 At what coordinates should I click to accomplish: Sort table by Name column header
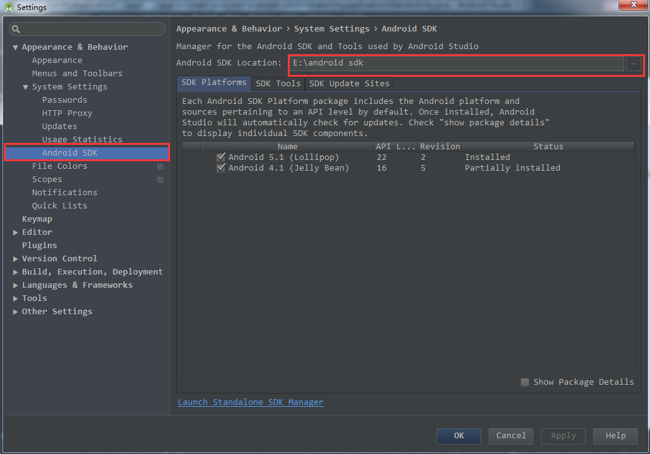click(x=288, y=147)
